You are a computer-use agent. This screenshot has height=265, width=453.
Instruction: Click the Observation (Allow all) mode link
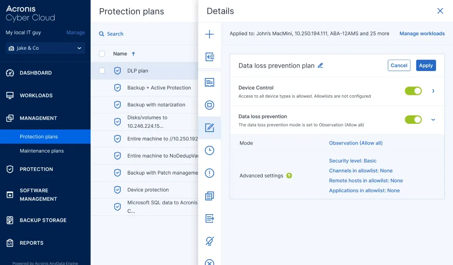(x=355, y=143)
